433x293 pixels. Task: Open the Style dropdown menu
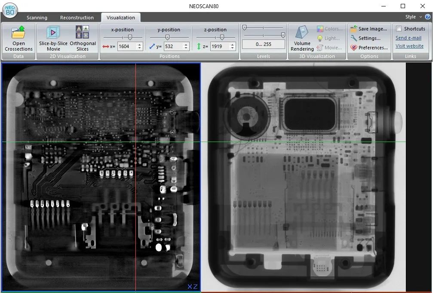coord(413,17)
